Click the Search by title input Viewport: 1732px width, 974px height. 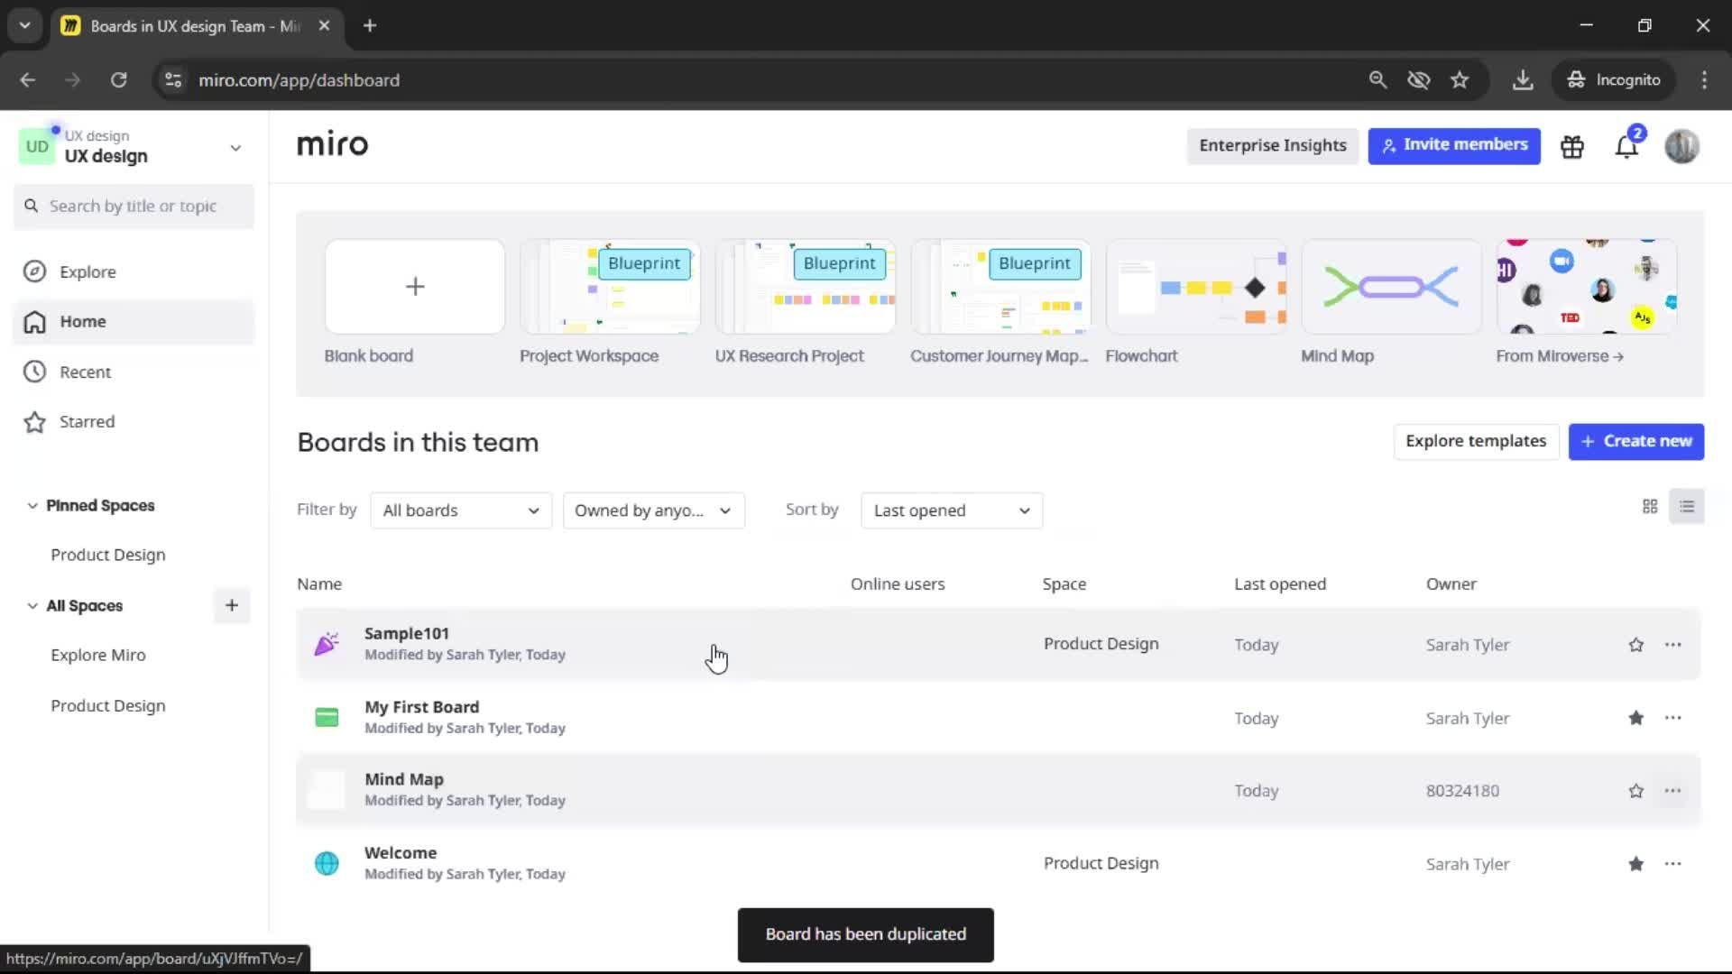coord(134,207)
